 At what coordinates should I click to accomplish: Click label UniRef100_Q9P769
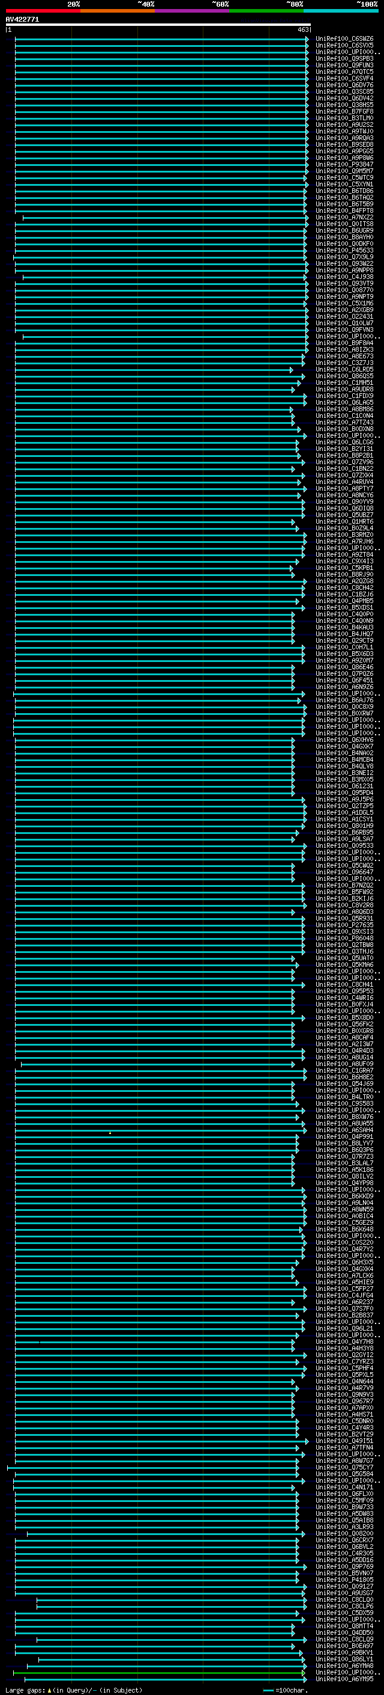tap(344, 1566)
